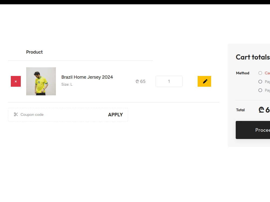This screenshot has height=202, width=270.
Task: Open Brazil Home Jersey 2024 product link
Action: pyautogui.click(x=87, y=77)
